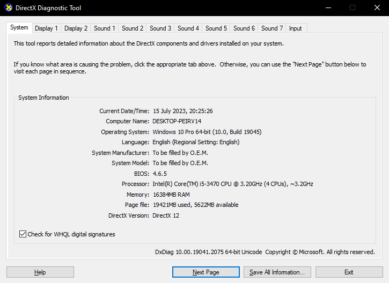Click the computer name DESKTOP-PEIRV14
This screenshot has width=389, height=283.
(177, 121)
